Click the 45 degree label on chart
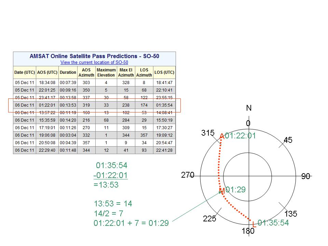328x246 pixels. 288,140
